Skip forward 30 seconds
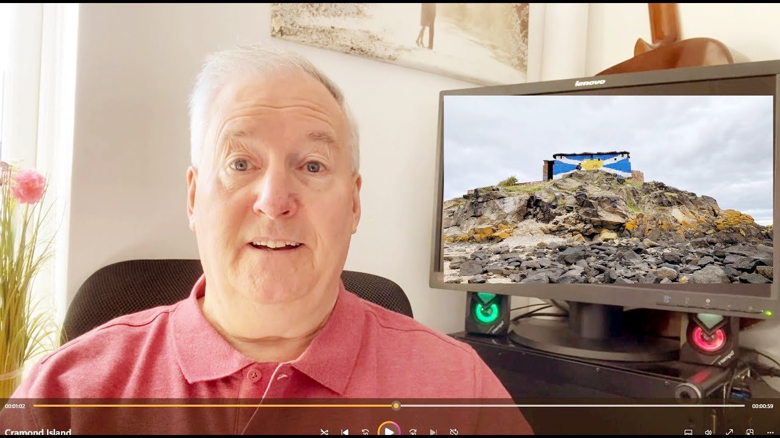The width and height of the screenshot is (780, 438). click(x=413, y=432)
